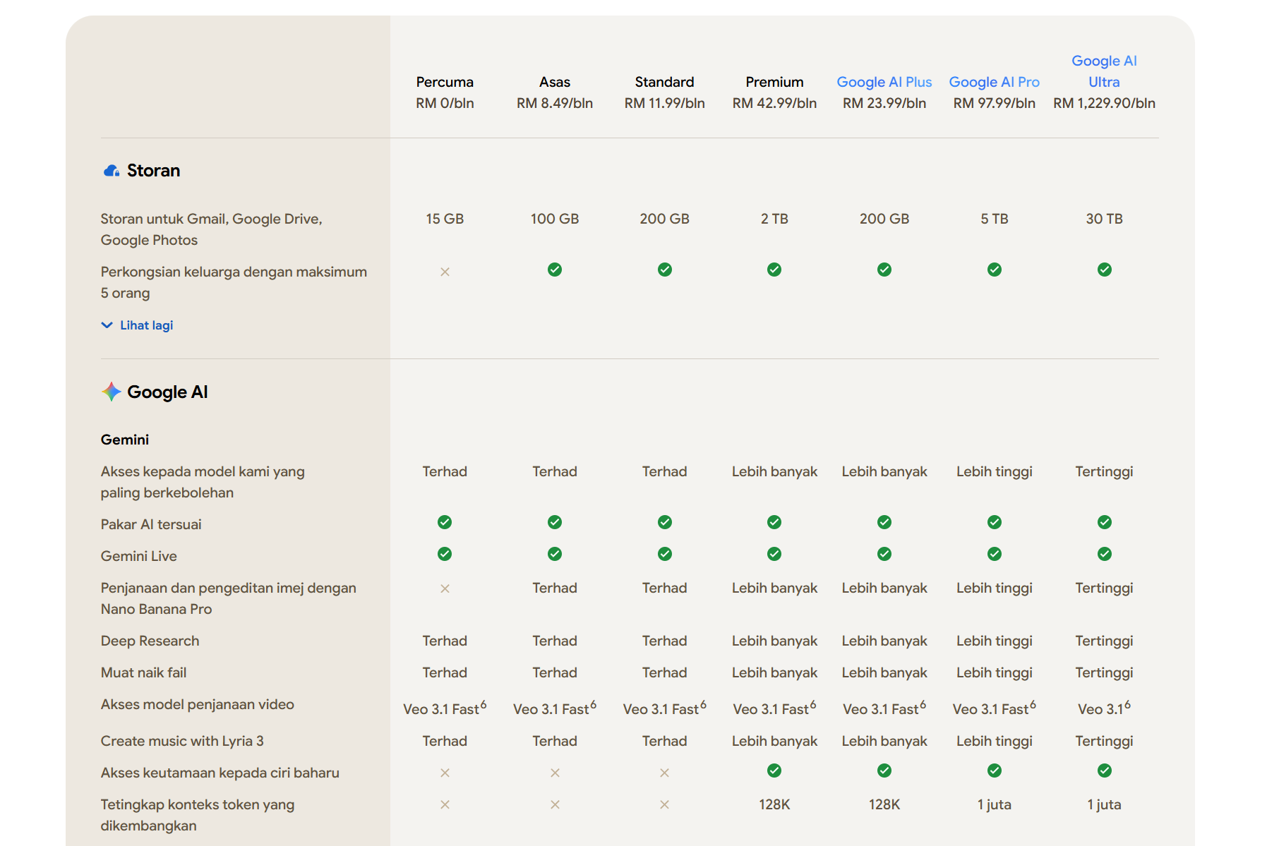Click the X for Nano Banana Pro under Percuma
Viewport: 1267px width, 846px height.
[x=445, y=588]
